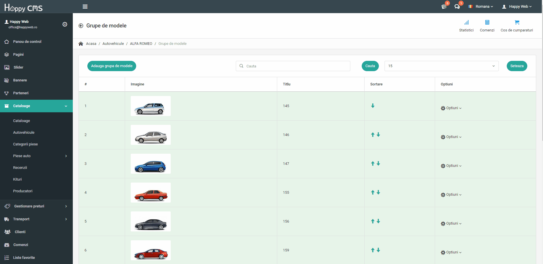Viewport: 543px width, 264px height.
Task: Expand the Transport sidebar menu
Action: pyautogui.click(x=36, y=219)
